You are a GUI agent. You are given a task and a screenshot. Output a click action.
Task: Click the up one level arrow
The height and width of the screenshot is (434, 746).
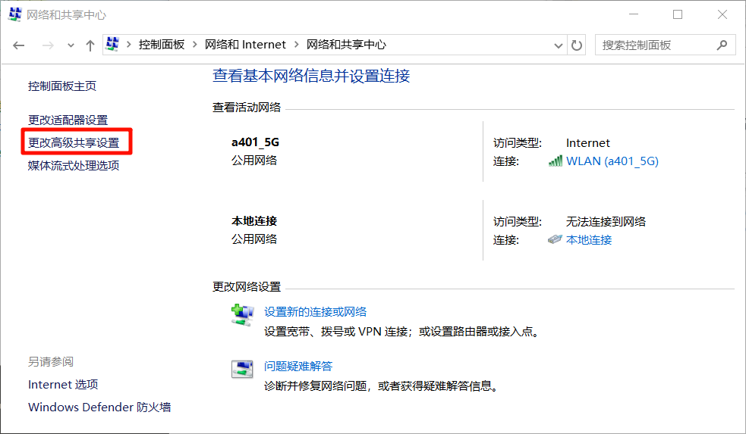pyautogui.click(x=90, y=45)
